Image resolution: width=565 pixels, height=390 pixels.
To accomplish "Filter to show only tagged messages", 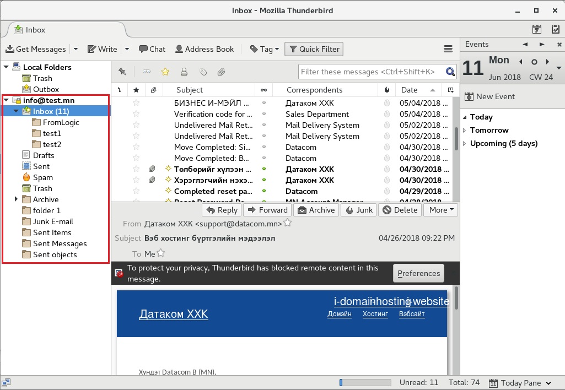I will pos(203,72).
